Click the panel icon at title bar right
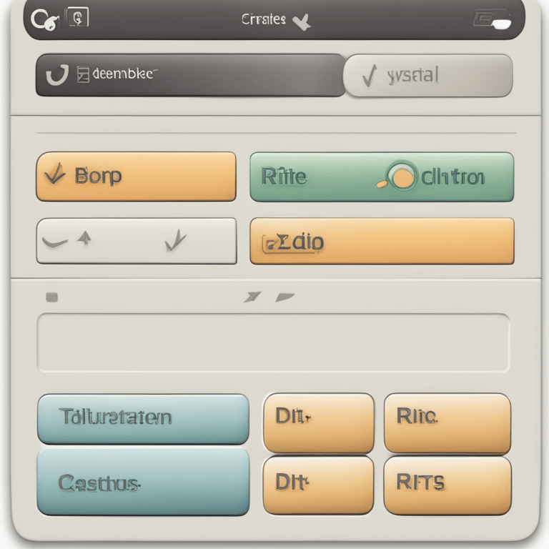This screenshot has height=549, width=549. point(493,19)
